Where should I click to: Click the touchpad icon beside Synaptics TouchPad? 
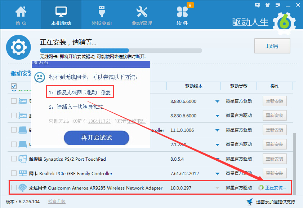(x=23, y=159)
